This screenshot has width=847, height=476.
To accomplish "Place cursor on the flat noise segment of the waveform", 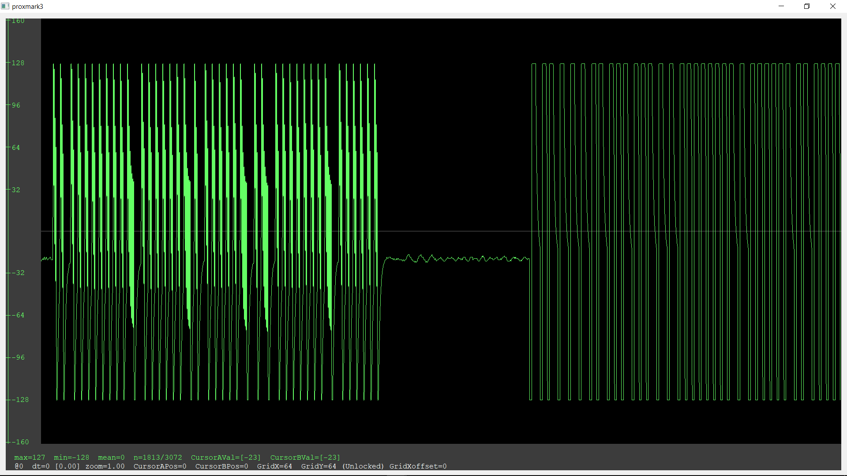I will (457, 259).
